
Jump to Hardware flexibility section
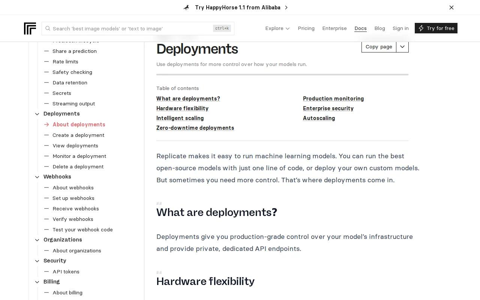pyautogui.click(x=182, y=108)
